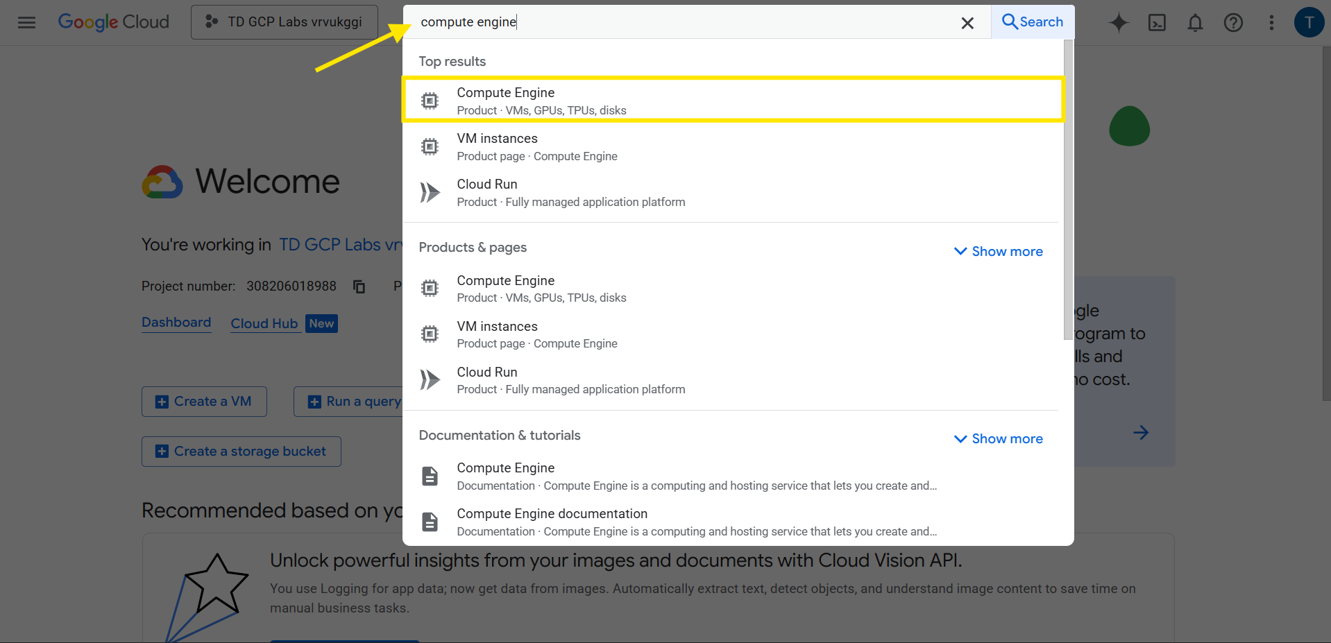Click the blue Search button
Screen dimensions: 1331x643
[x=1033, y=22]
